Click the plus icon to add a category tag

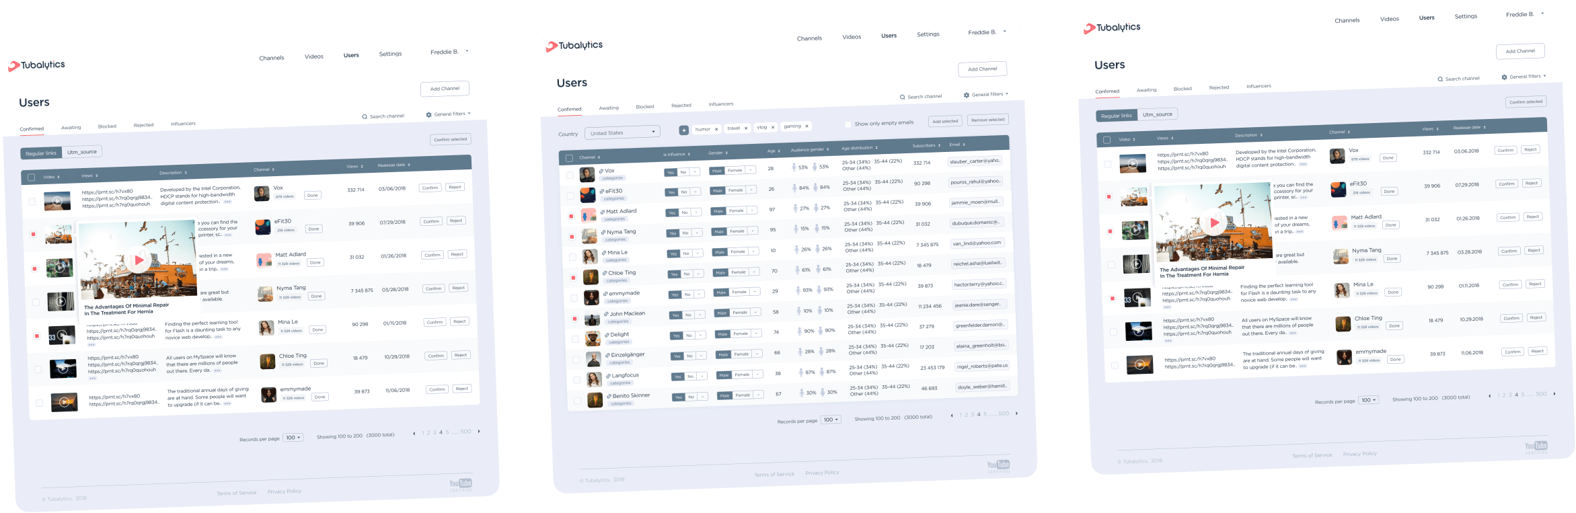pos(683,130)
